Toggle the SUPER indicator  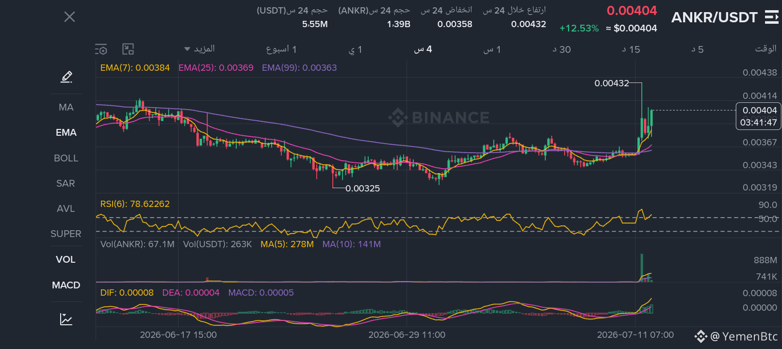[66, 234]
